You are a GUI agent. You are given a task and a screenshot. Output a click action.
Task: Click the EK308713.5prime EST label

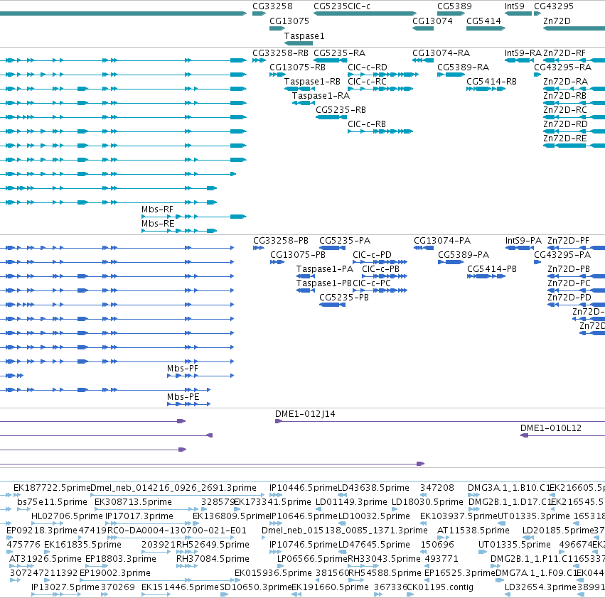tap(133, 502)
